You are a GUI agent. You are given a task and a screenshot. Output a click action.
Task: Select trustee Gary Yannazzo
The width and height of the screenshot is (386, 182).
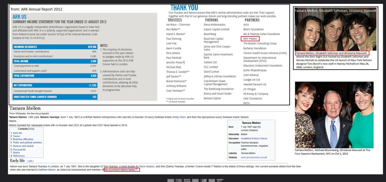176,91
